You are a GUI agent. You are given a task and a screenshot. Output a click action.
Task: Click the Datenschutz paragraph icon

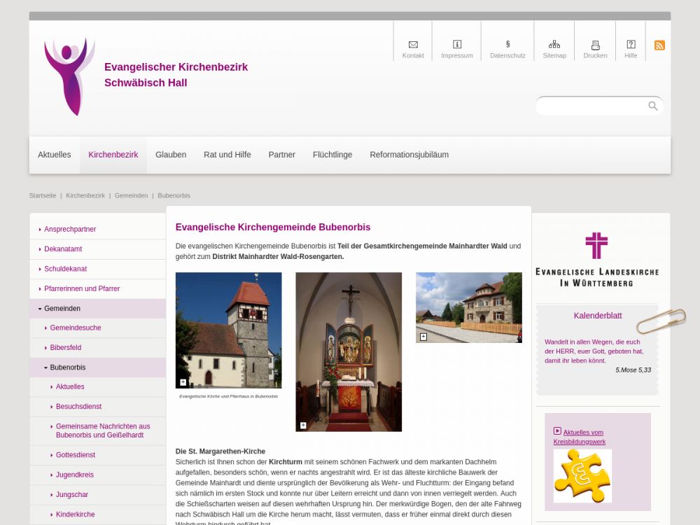point(507,45)
